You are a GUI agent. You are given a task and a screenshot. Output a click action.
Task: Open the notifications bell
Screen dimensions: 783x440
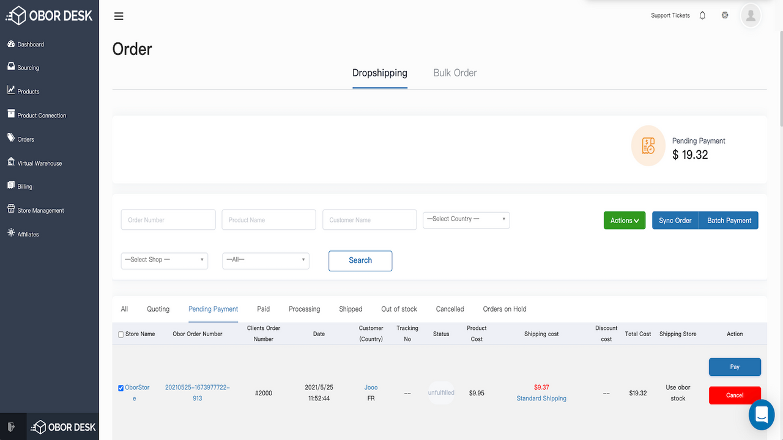click(702, 15)
